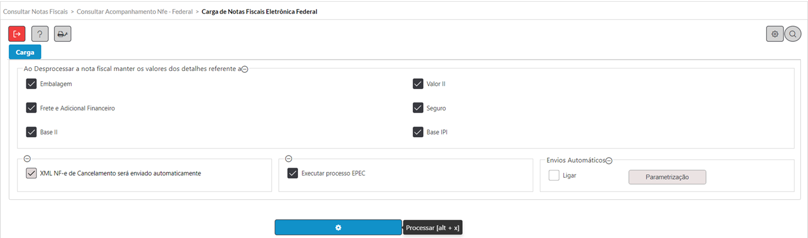
Task: Open settings with the gear icon
Action: click(774, 34)
